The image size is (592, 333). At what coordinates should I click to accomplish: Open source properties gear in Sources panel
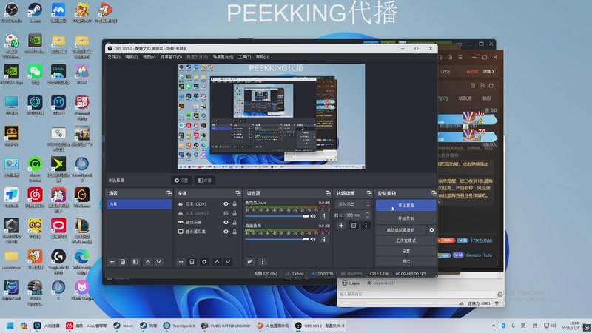click(x=204, y=262)
